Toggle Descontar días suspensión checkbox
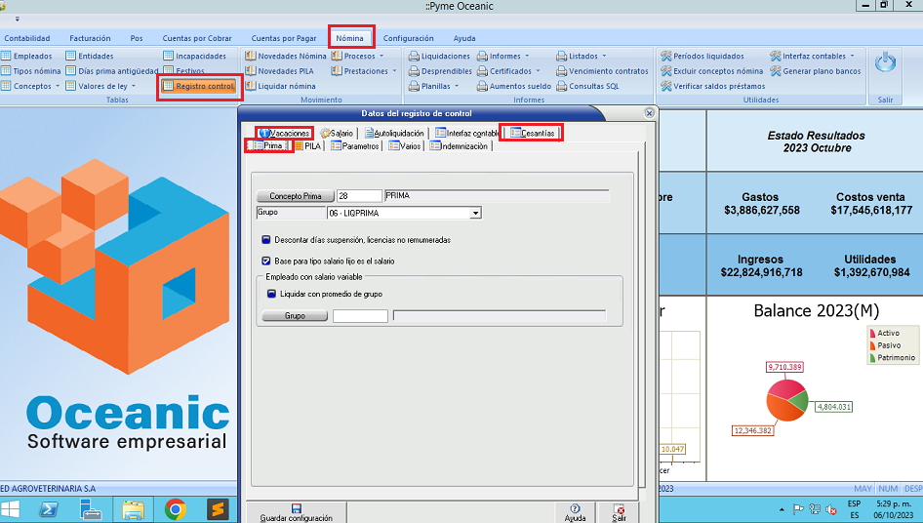Image resolution: width=923 pixels, height=523 pixels. [x=266, y=239]
